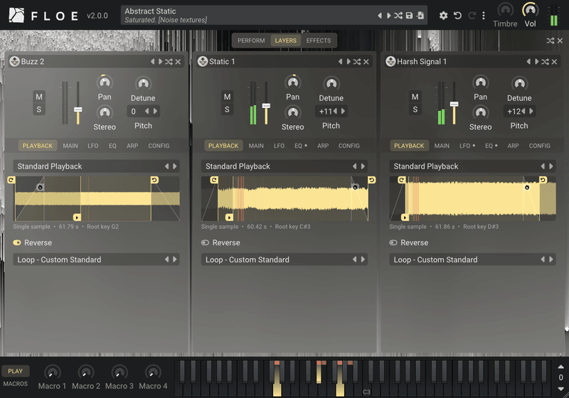Image resolution: width=569 pixels, height=398 pixels.
Task: Enable Reverse on the Static 1 layer
Action: point(205,242)
